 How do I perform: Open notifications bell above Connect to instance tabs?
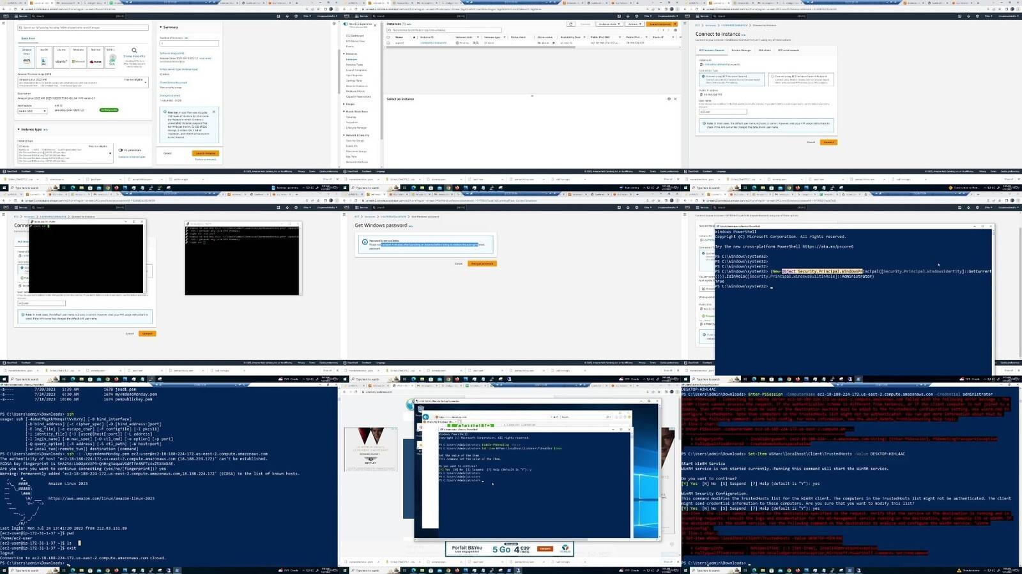point(968,16)
